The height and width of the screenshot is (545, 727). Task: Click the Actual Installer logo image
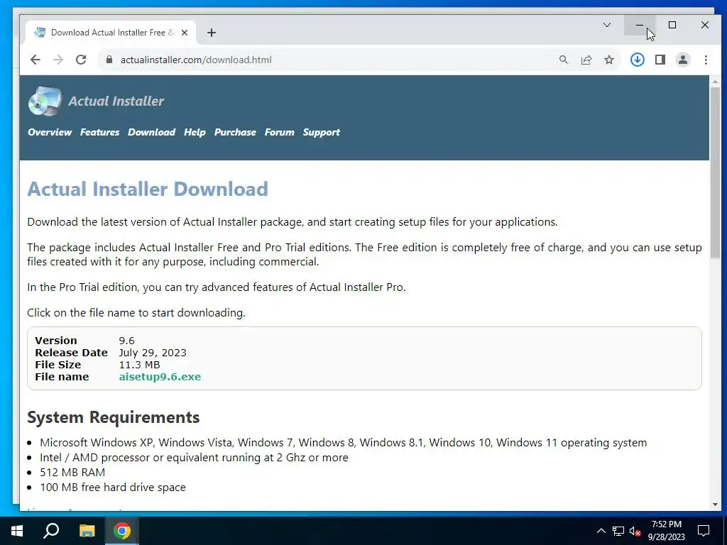pos(45,101)
